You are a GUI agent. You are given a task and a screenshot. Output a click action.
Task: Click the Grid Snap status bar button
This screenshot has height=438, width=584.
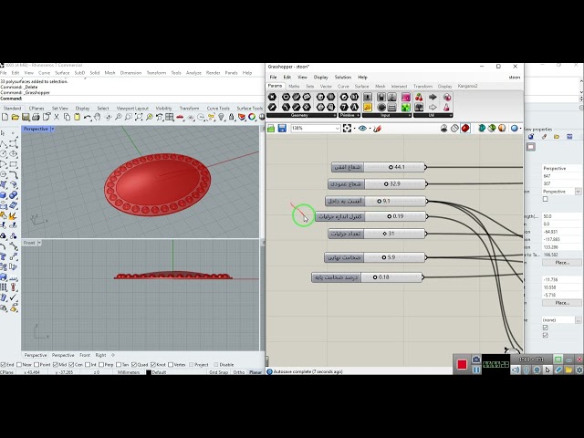click(x=218, y=372)
